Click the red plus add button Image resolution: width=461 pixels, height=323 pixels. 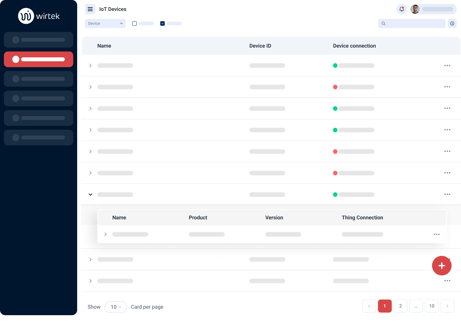441,266
